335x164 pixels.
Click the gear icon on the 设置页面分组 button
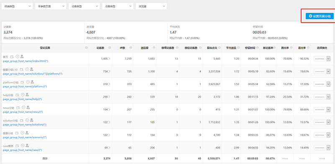pyautogui.click(x=310, y=16)
